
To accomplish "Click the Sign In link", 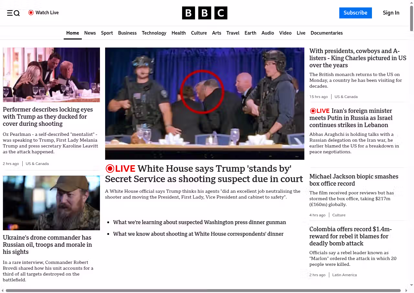I will coord(391,13).
